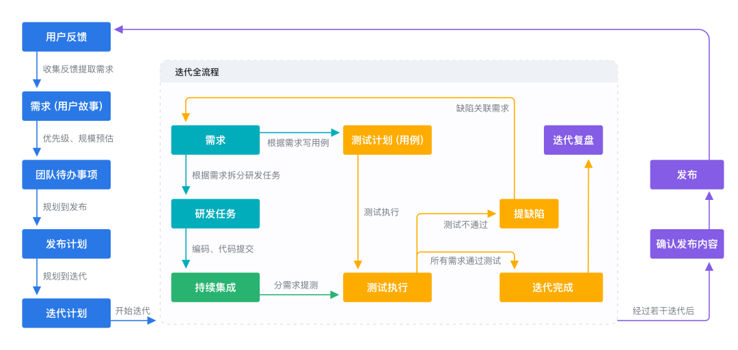
Task: Click the 团队待办事项 node
Action: click(66, 175)
